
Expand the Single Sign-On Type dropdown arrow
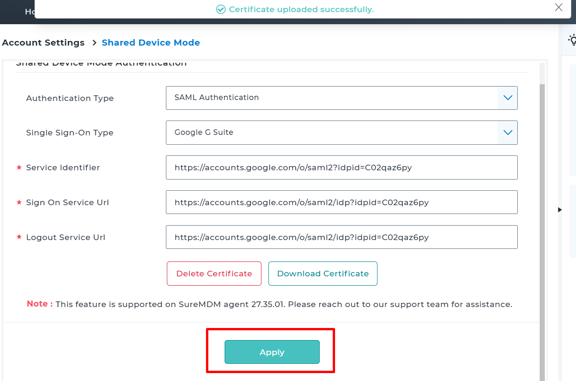tap(507, 133)
